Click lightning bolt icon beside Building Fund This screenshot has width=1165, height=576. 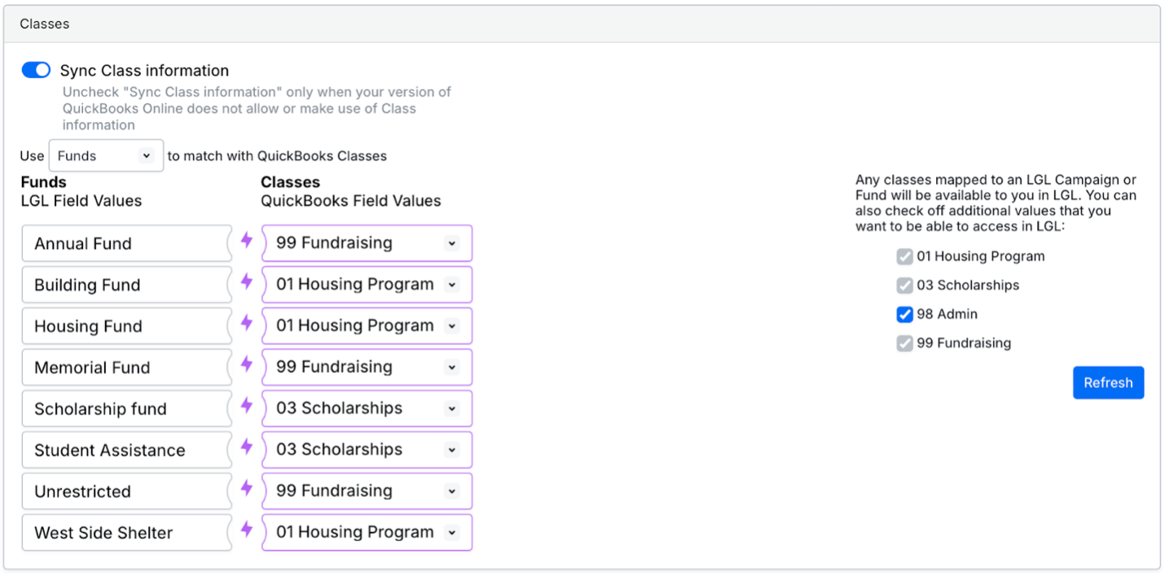247,282
